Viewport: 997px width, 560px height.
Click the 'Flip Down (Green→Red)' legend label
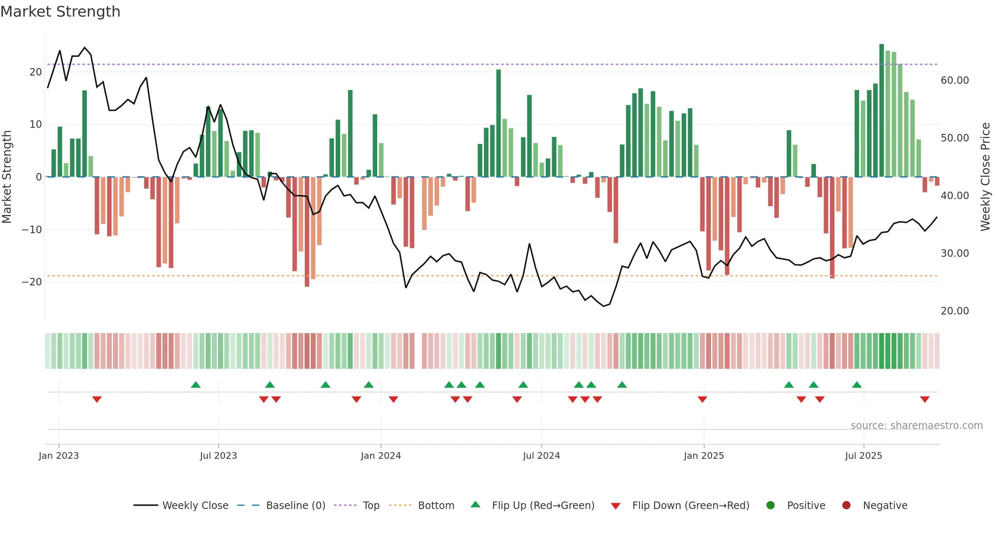[691, 505]
